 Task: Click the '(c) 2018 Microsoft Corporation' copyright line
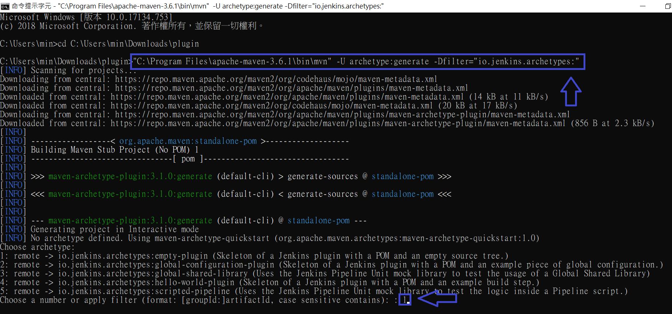pyautogui.click(x=132, y=26)
